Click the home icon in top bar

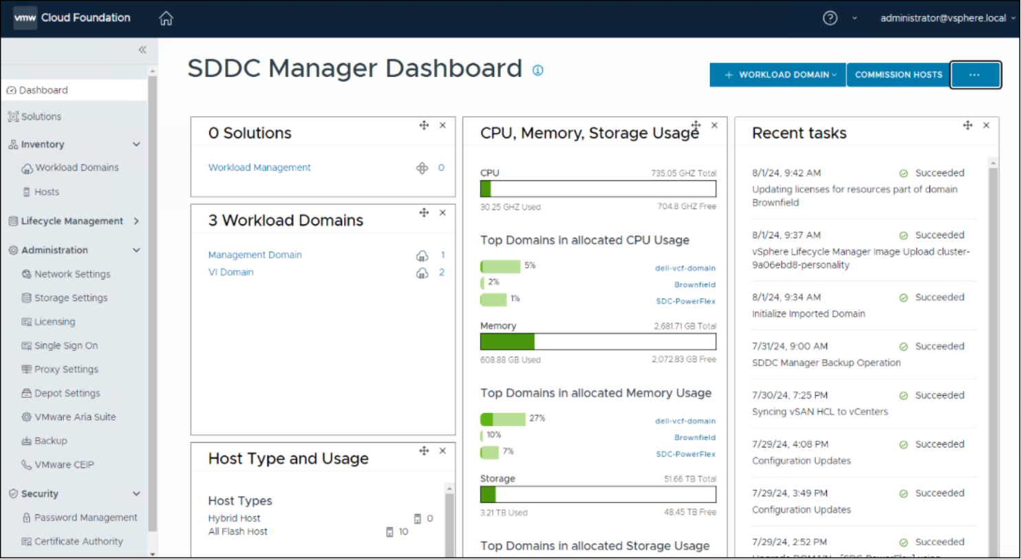tap(166, 19)
